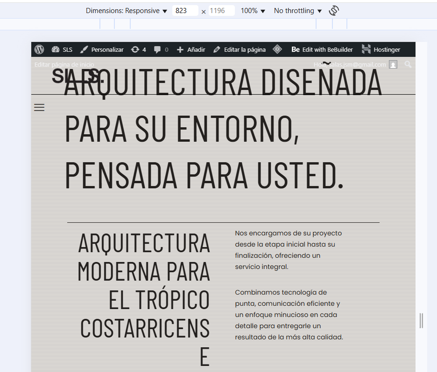Open Personalizar customizer link
This screenshot has width=437, height=372.
click(x=102, y=49)
